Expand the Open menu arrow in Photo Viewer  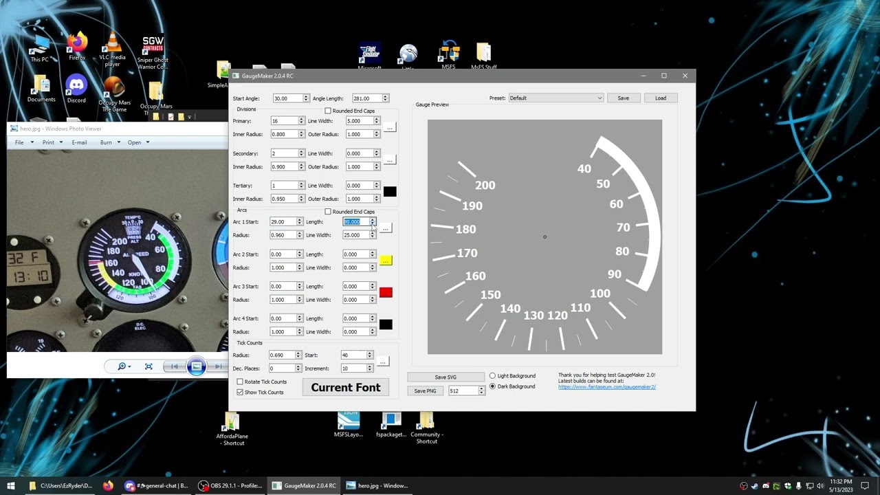[x=147, y=143]
